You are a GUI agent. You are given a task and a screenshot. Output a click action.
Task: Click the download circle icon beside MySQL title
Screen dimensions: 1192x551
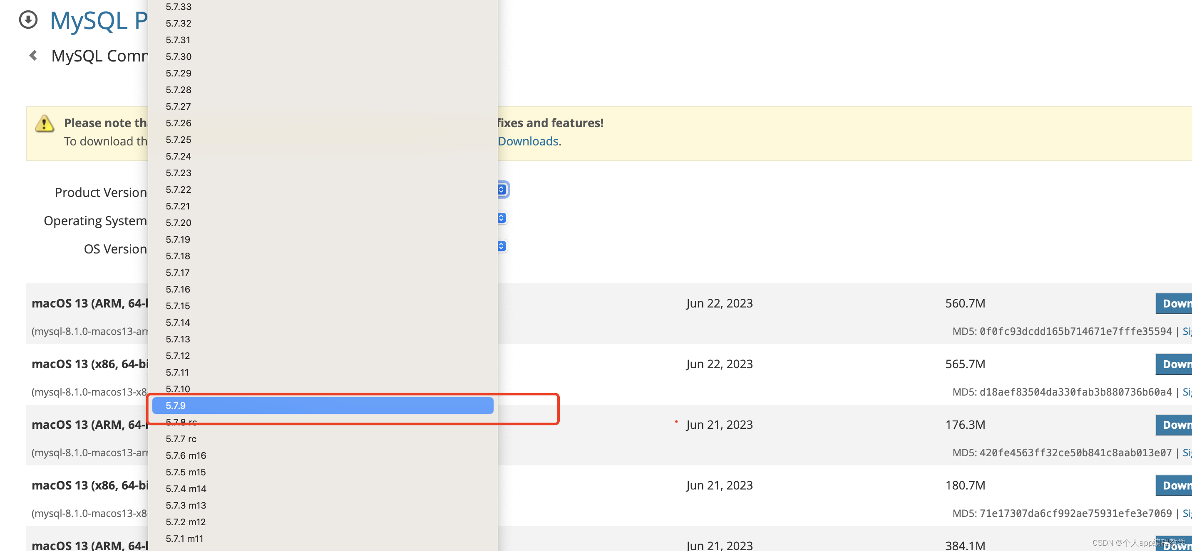(x=28, y=20)
